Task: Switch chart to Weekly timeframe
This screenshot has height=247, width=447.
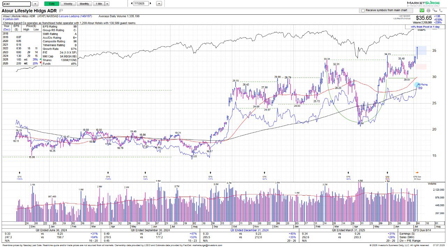Action: coord(68,3)
